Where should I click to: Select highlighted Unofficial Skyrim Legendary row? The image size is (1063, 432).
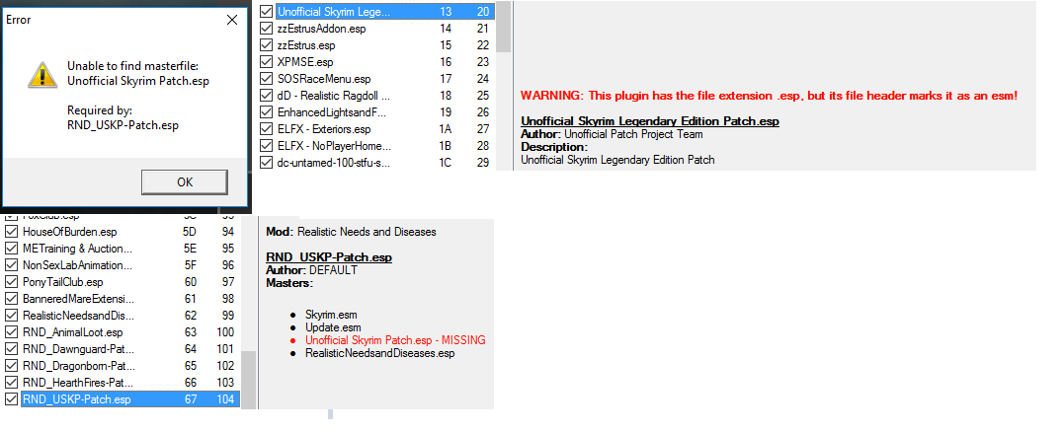point(384,12)
